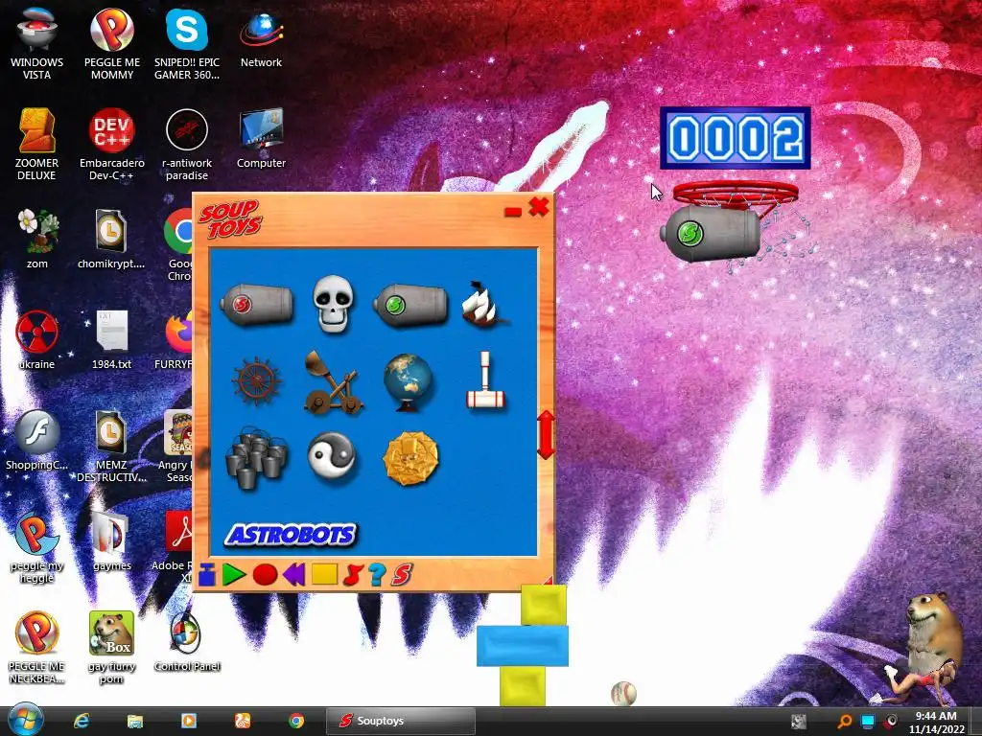Screen dimensions: 982x736
Task: Click the magnifier icon in the system tray
Action: pos(845,722)
